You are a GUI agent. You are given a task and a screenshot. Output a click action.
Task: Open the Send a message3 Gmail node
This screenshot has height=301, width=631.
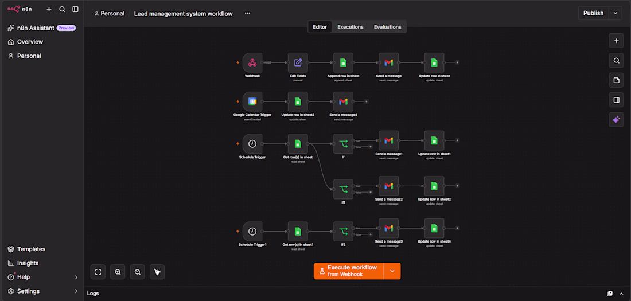pyautogui.click(x=389, y=228)
